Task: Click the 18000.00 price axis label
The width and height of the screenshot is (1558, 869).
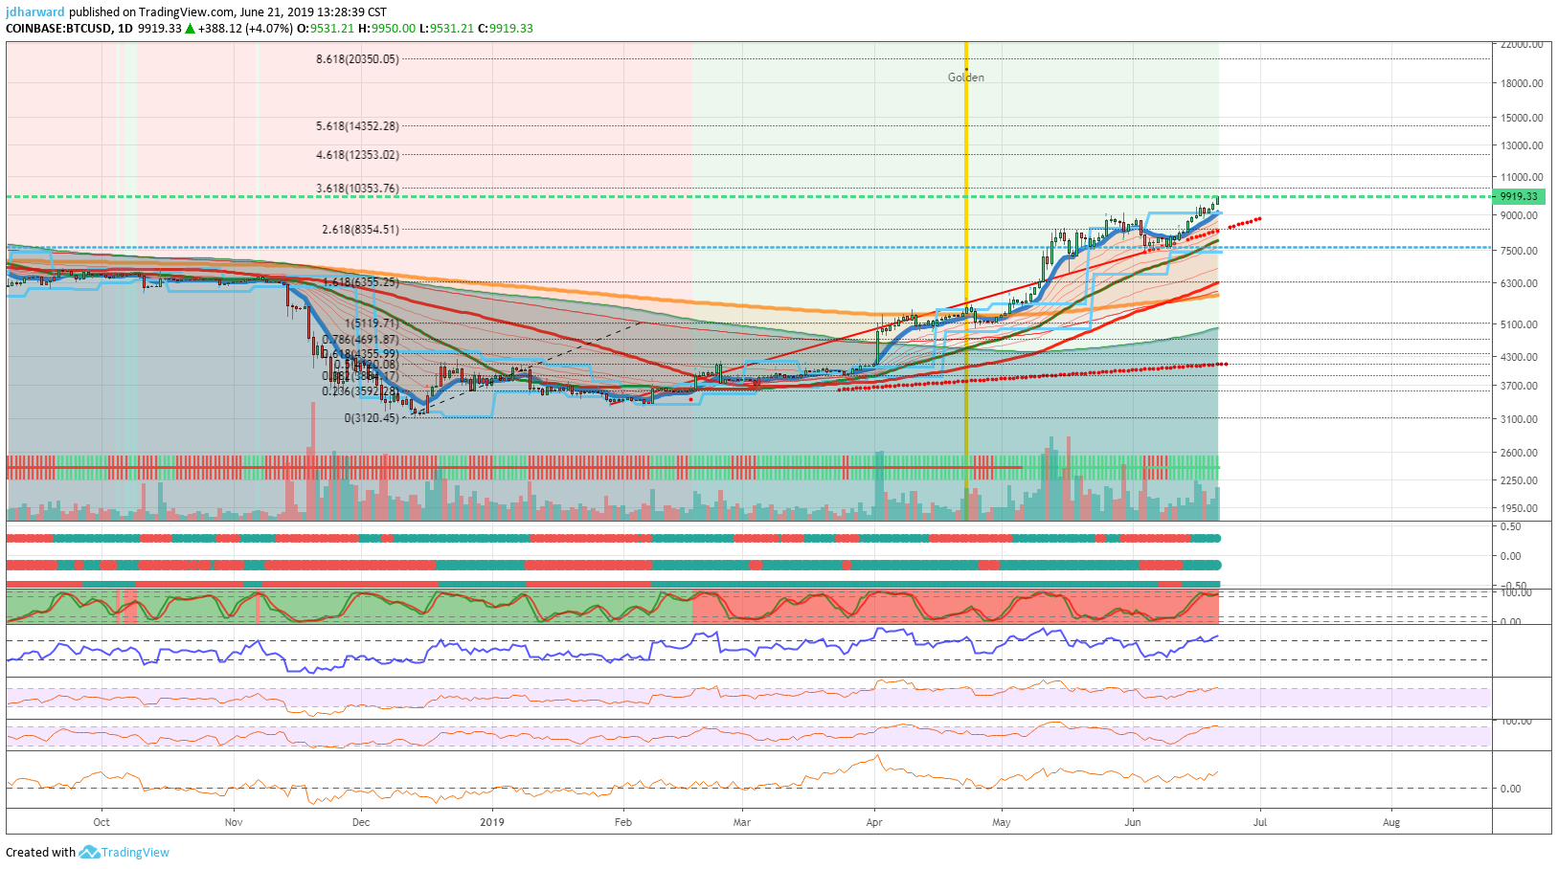Action: point(1522,83)
